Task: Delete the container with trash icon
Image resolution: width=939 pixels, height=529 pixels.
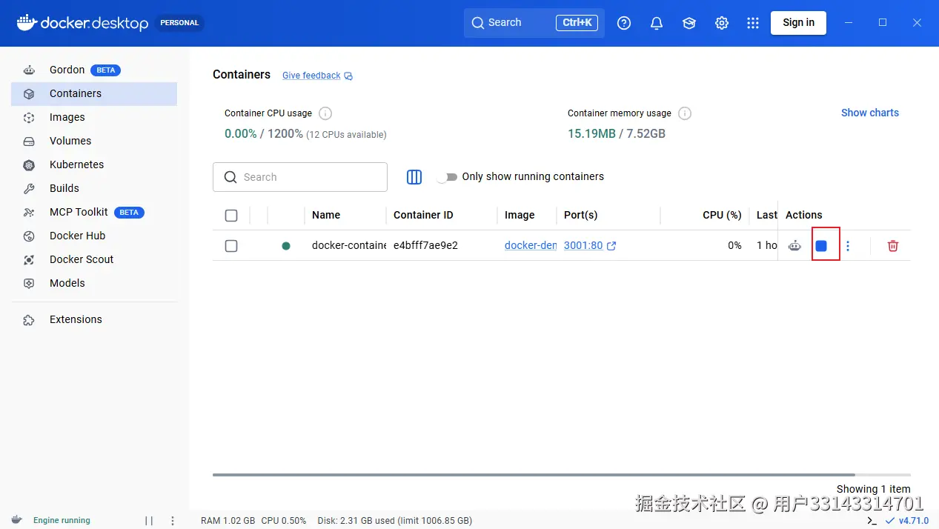Action: (893, 246)
